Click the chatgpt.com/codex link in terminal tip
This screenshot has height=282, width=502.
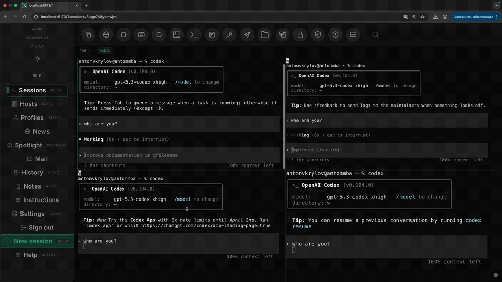206,226
